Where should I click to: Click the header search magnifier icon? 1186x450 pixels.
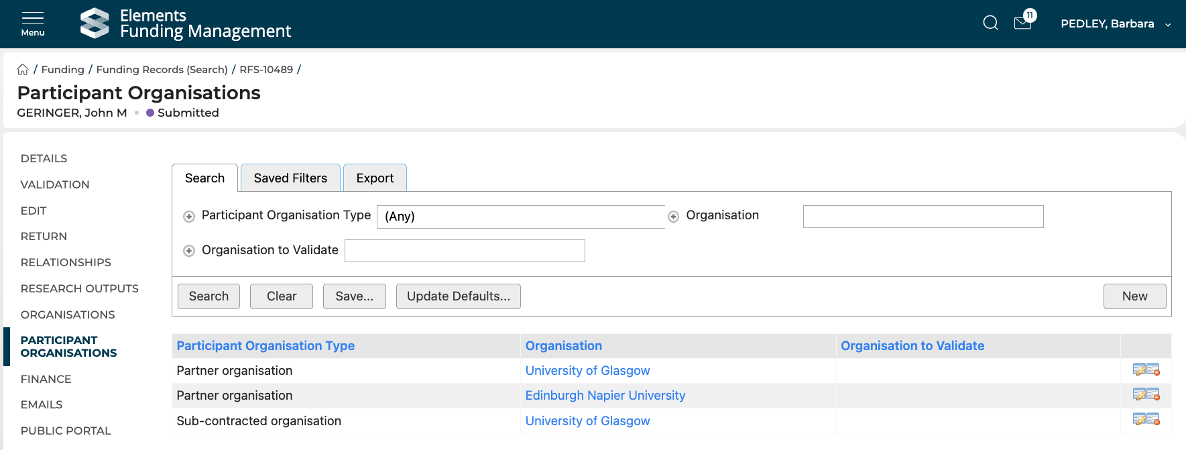990,23
